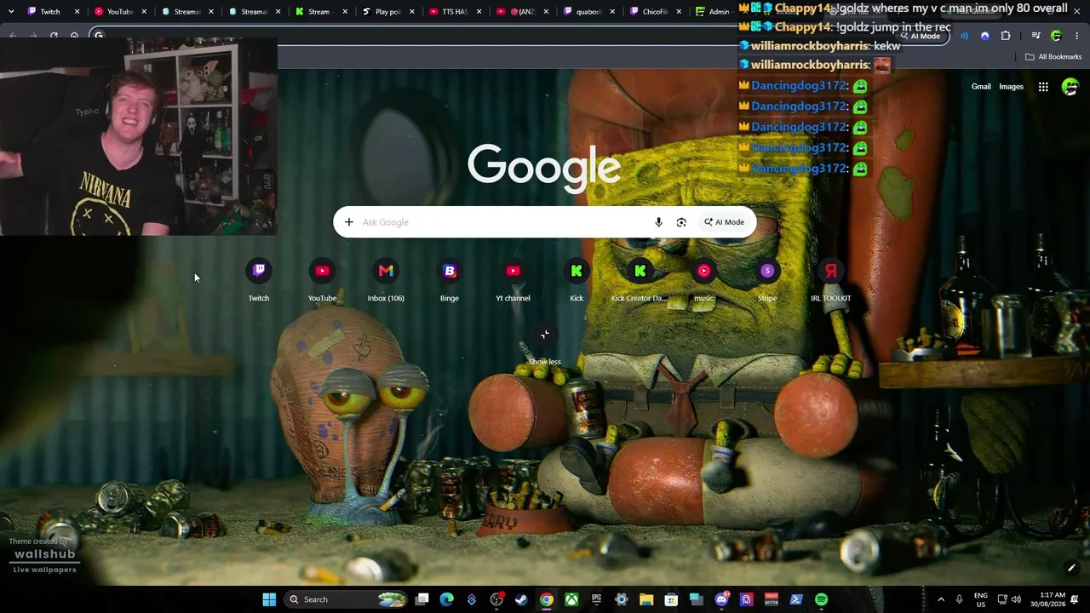Go to the home page icon
Image resolution: width=1090 pixels, height=613 pixels.
tap(74, 36)
